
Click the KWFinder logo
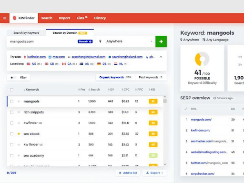pyautogui.click(x=24, y=18)
